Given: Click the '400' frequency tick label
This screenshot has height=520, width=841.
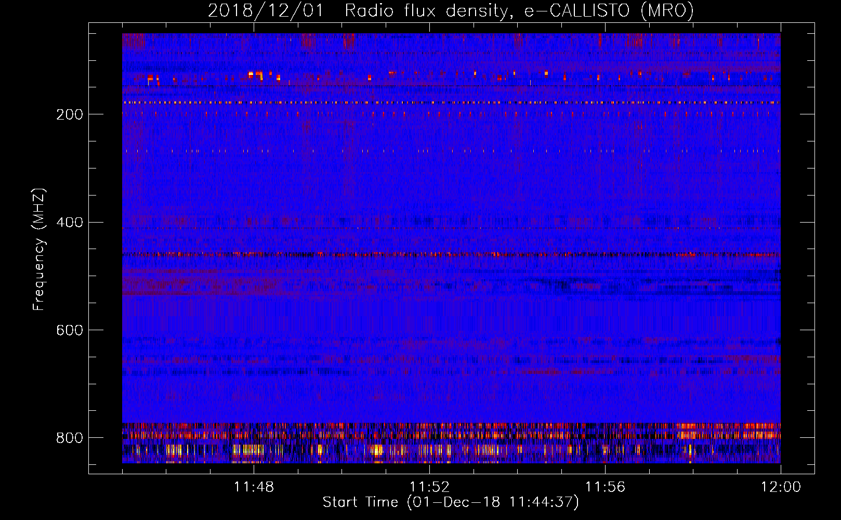Looking at the screenshot, I should click(x=70, y=223).
